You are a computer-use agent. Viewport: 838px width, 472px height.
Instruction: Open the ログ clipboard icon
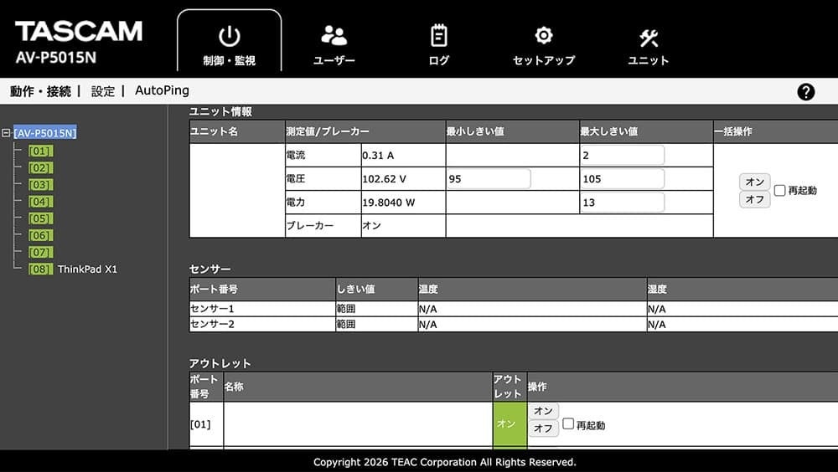click(x=439, y=36)
